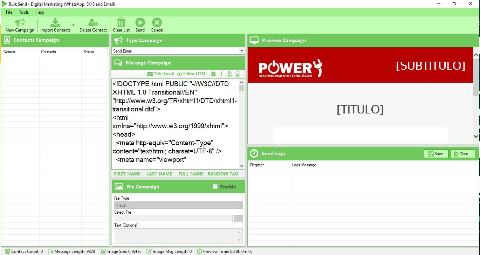Viewport: 480px width, 255px height.
Task: Click the Cancel X icon
Action: pos(157,23)
